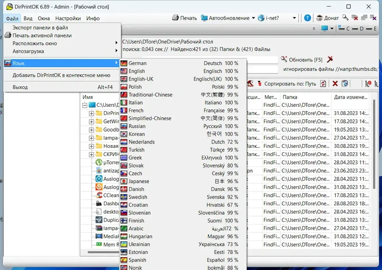Expand the GetWin folder node
This screenshot has width=382, height=270.
coord(91,122)
